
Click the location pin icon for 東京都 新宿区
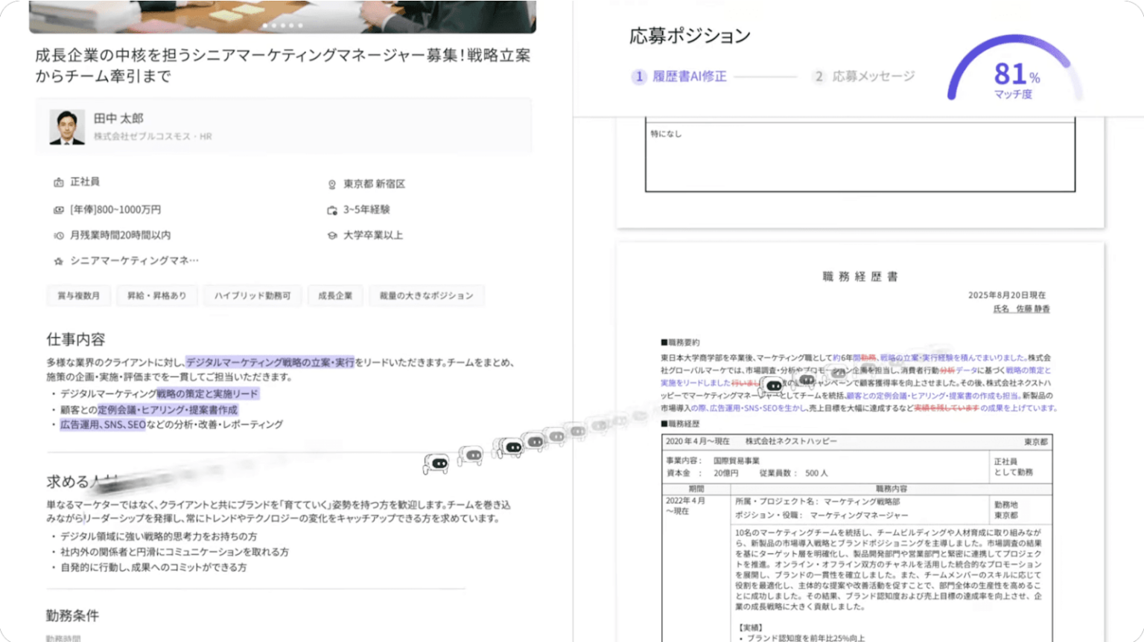332,184
